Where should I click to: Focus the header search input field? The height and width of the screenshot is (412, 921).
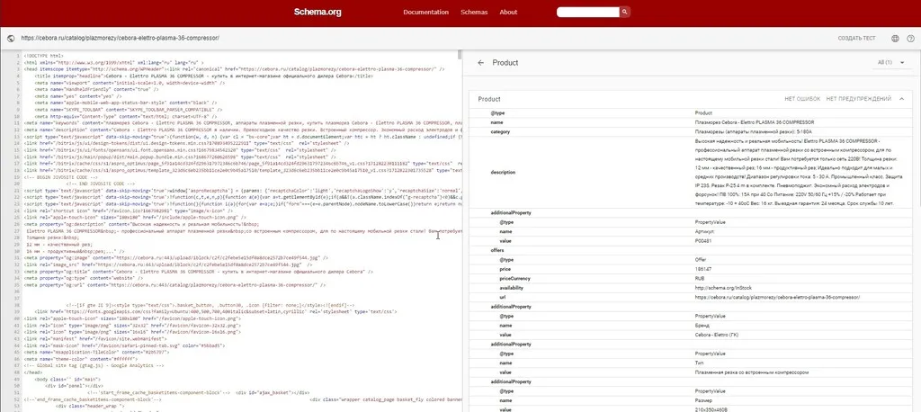pos(588,12)
